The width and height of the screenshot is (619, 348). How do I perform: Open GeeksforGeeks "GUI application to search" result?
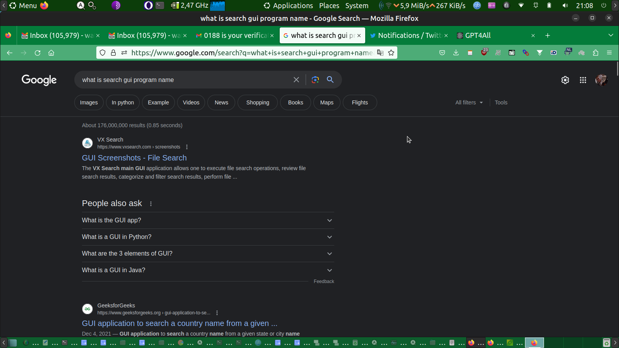click(180, 323)
